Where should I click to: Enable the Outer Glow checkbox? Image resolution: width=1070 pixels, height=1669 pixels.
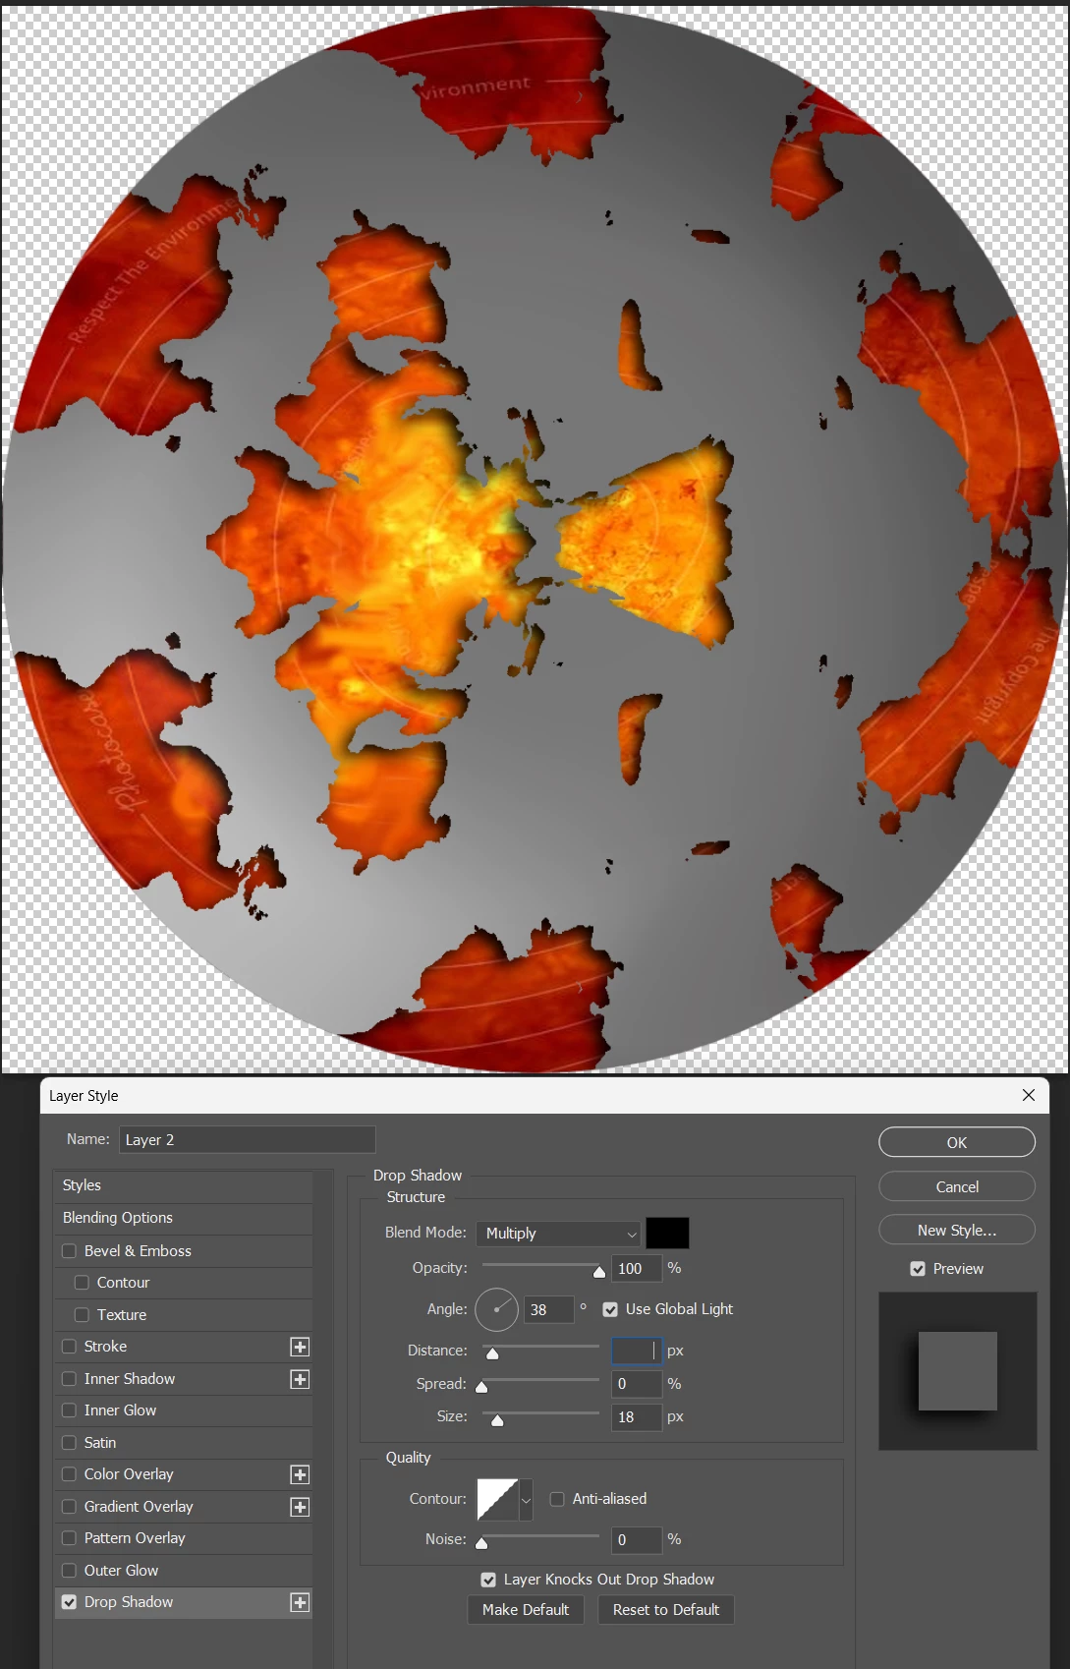point(69,1571)
